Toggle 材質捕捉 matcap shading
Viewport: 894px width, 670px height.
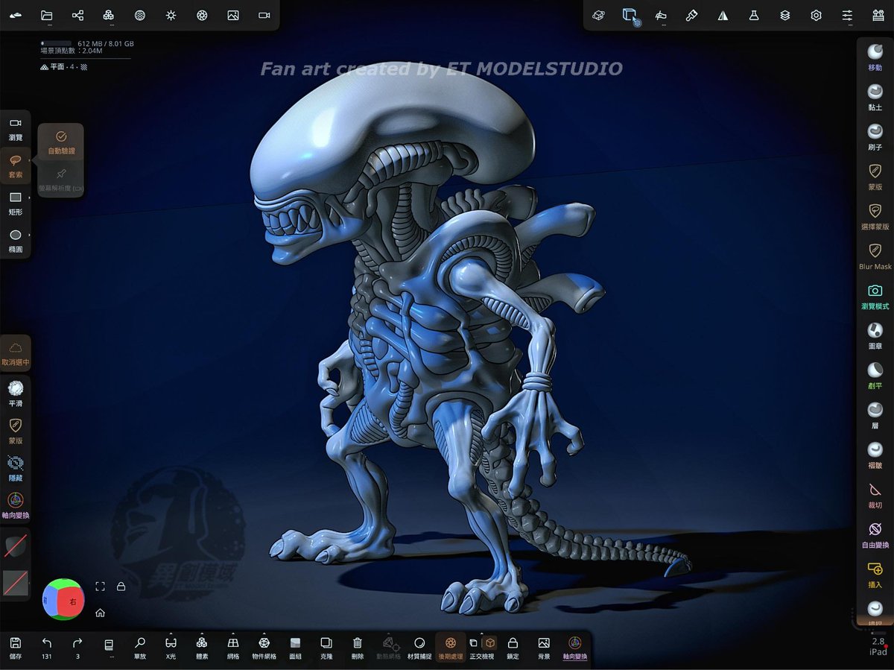coord(419,648)
